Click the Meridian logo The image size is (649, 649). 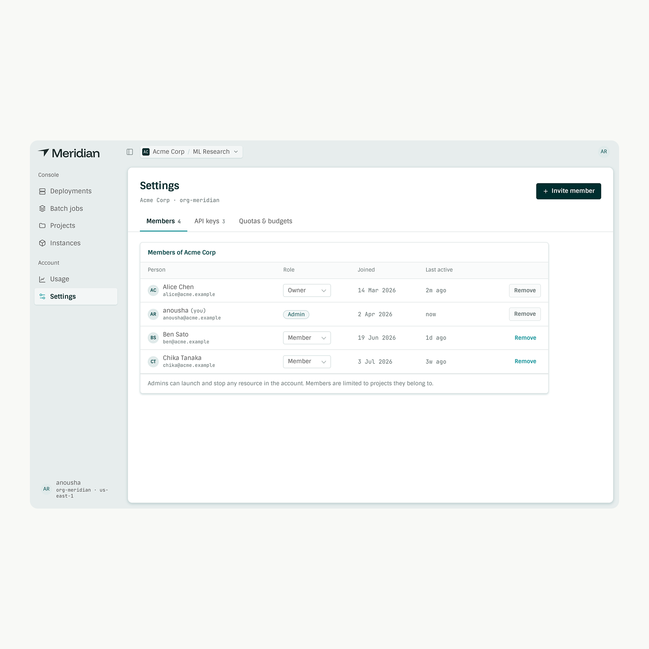[69, 153]
